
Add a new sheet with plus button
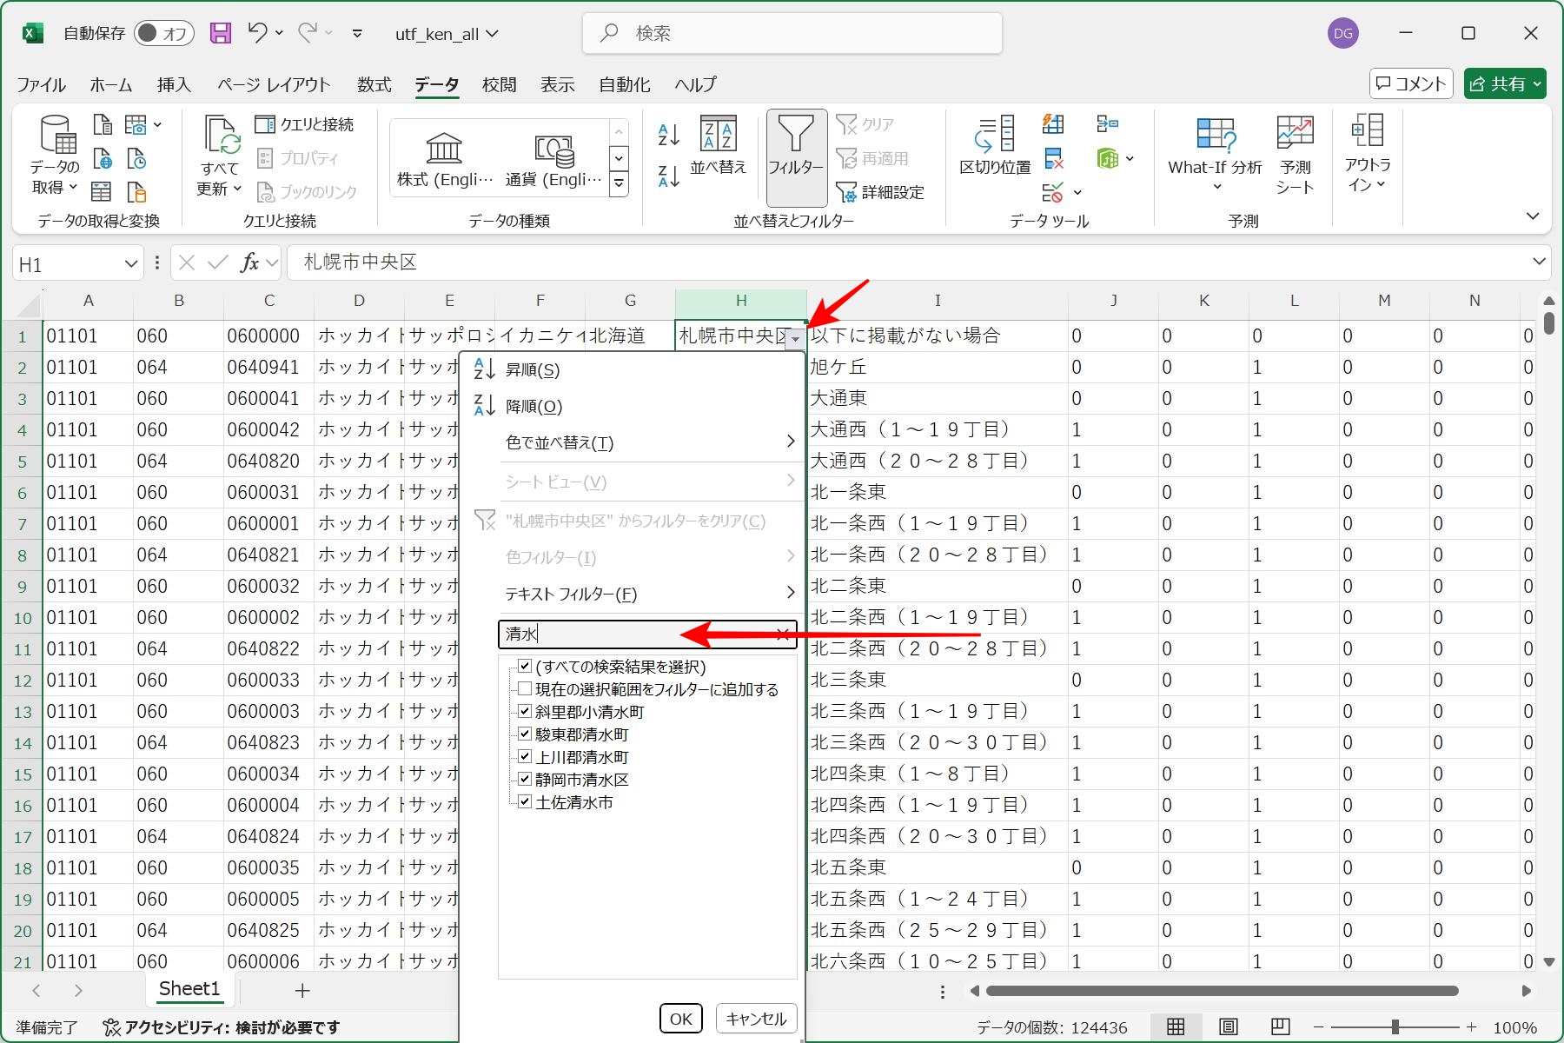302,990
